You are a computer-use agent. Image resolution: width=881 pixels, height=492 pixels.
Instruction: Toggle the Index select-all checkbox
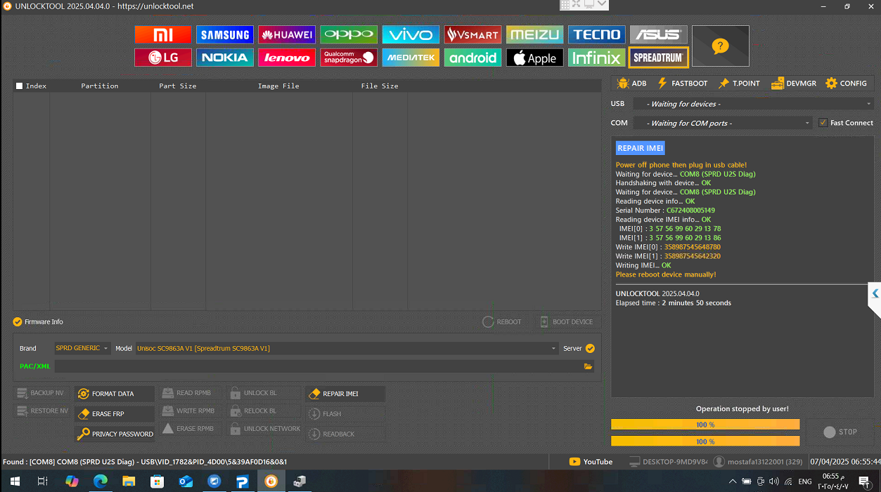tap(20, 86)
